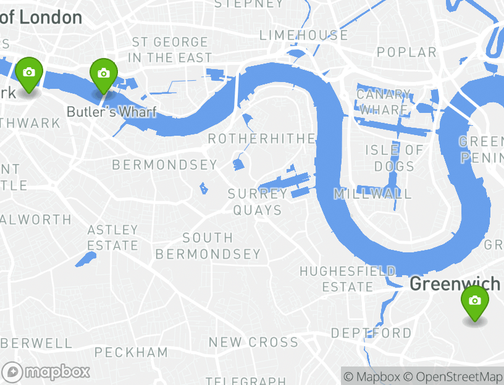Open the © Mapbox attribution link
This screenshot has height=385, width=504.
372,376
